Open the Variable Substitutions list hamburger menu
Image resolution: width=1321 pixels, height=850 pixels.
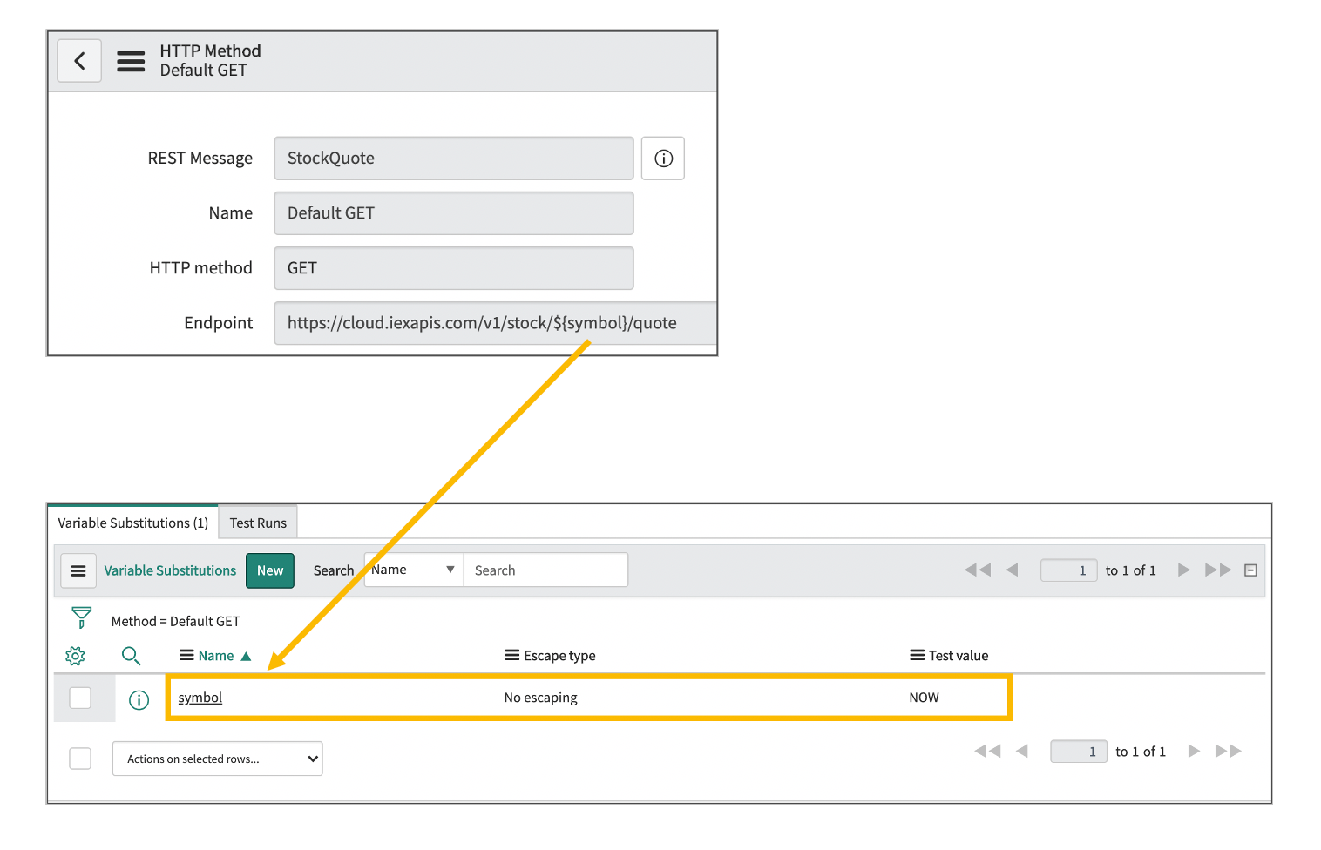pyautogui.click(x=78, y=570)
